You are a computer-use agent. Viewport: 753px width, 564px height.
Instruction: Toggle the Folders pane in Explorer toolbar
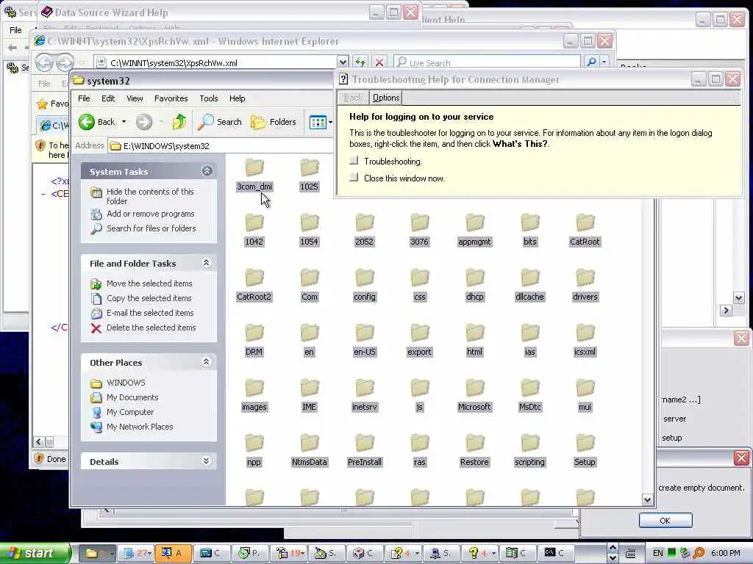click(x=274, y=122)
